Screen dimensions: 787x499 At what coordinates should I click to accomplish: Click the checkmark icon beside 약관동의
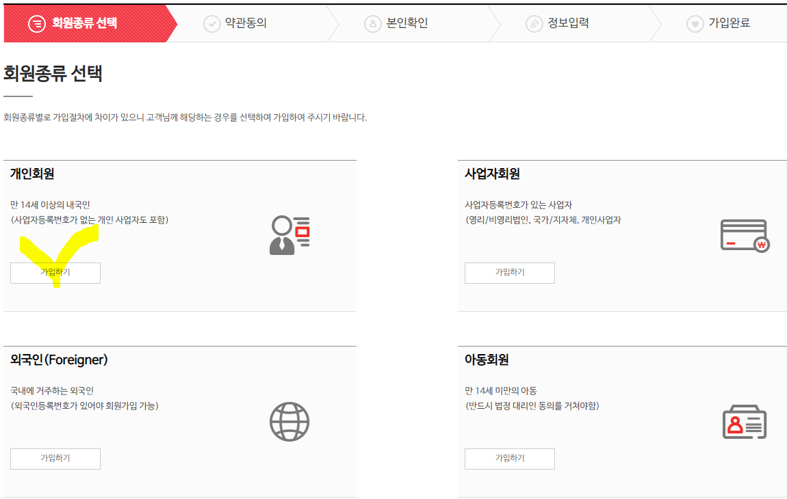tap(212, 23)
